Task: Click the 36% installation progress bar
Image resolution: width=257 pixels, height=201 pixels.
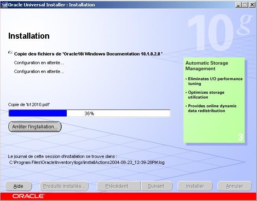Action: click(x=89, y=114)
